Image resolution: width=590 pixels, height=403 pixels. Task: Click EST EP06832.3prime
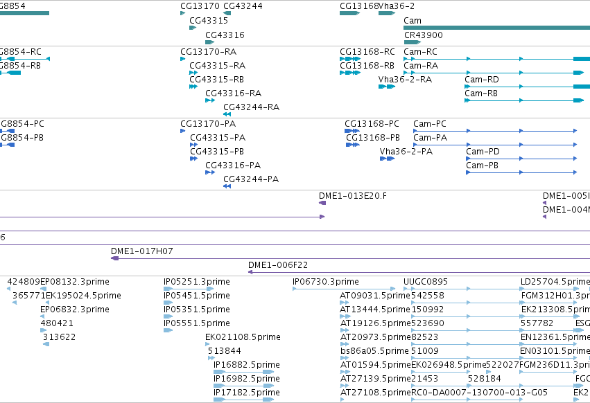click(42, 316)
